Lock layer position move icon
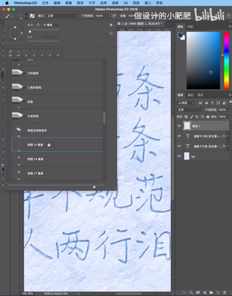232x296 pixels. point(197,117)
